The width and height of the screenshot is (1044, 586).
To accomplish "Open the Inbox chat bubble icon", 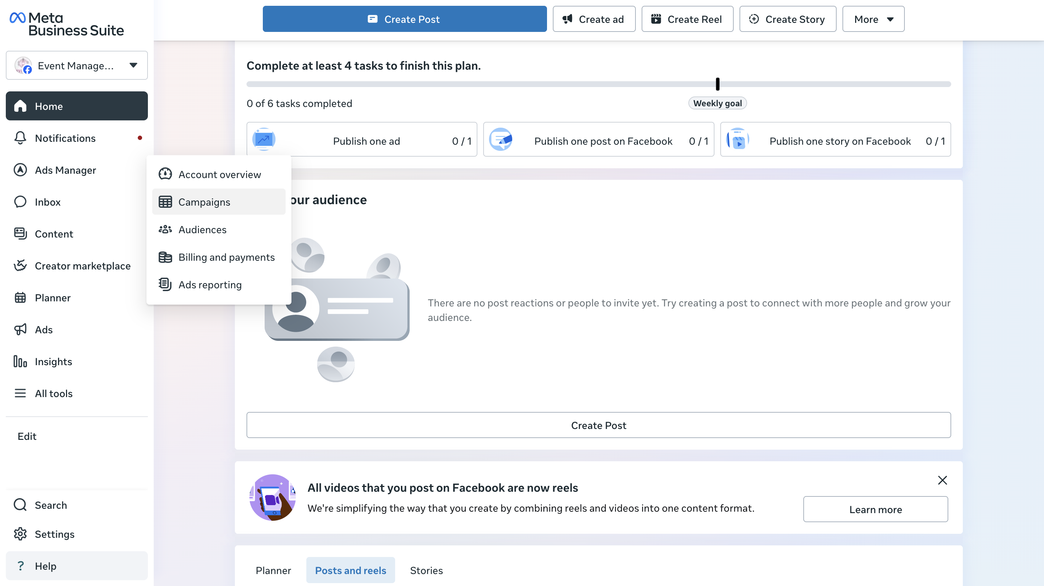I will (x=20, y=202).
